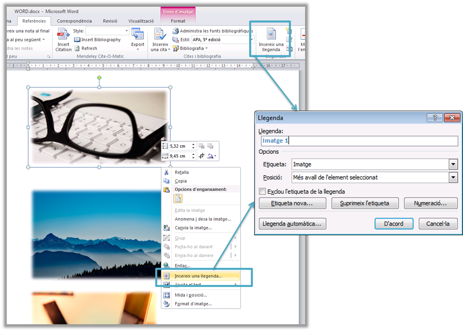
Task: Click the image width field 9,45 cm
Action: point(180,156)
